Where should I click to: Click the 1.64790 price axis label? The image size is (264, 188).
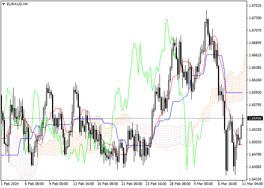click(x=255, y=154)
